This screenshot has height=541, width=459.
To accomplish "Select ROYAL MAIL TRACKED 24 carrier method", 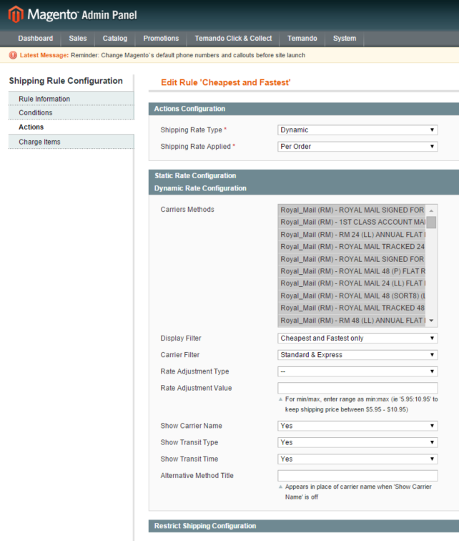I will pyautogui.click(x=352, y=247).
